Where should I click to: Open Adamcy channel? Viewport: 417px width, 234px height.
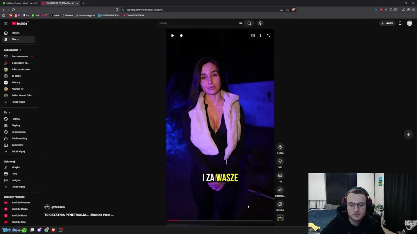pos(19,82)
